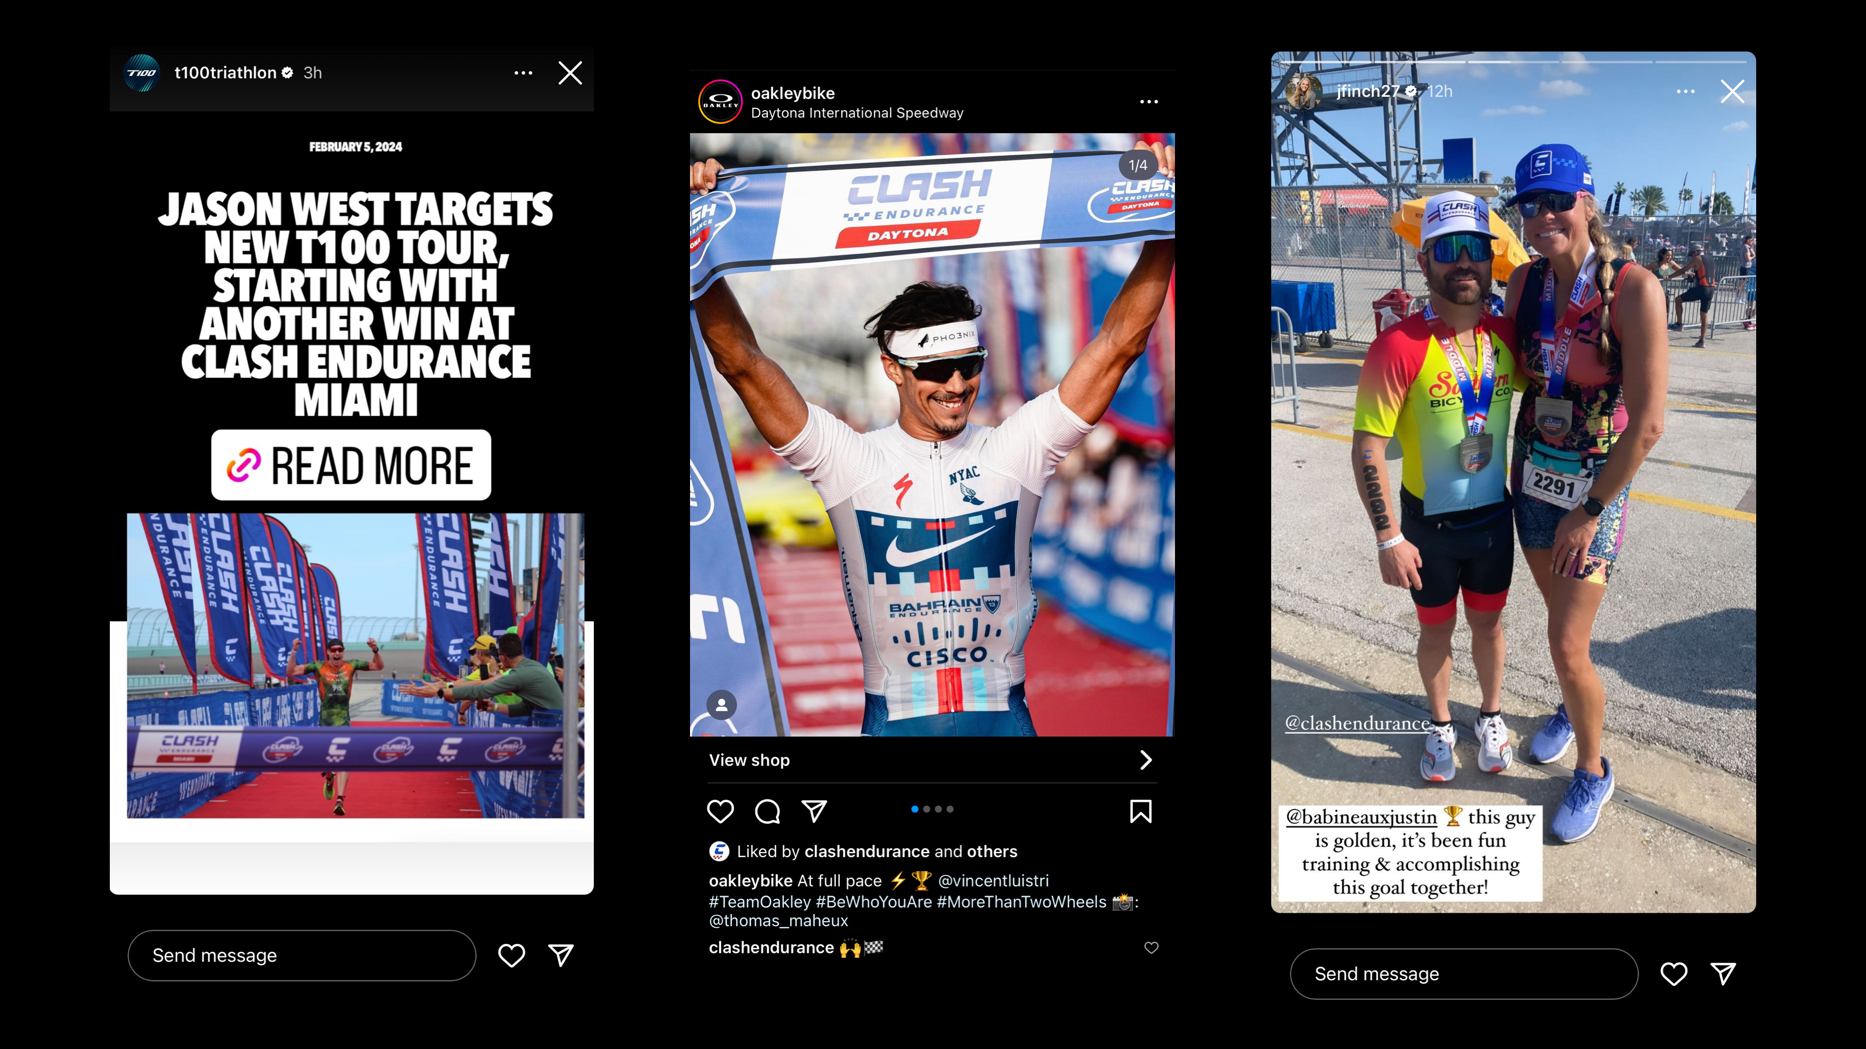Screen dimensions: 1866x1049
Task: Share the jfinch27 story via paper plane
Action: pos(1723,974)
